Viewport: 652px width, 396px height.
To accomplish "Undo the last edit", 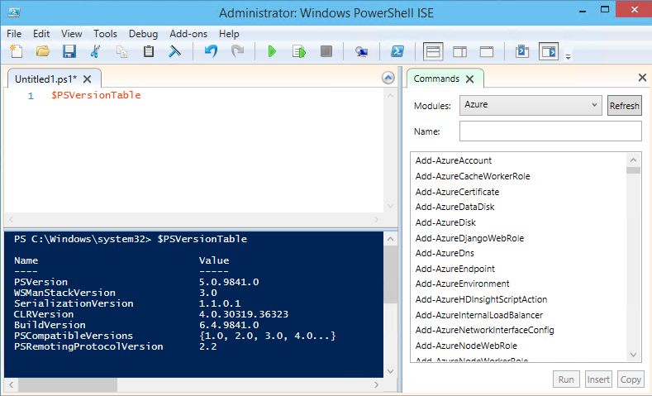I will [x=211, y=51].
